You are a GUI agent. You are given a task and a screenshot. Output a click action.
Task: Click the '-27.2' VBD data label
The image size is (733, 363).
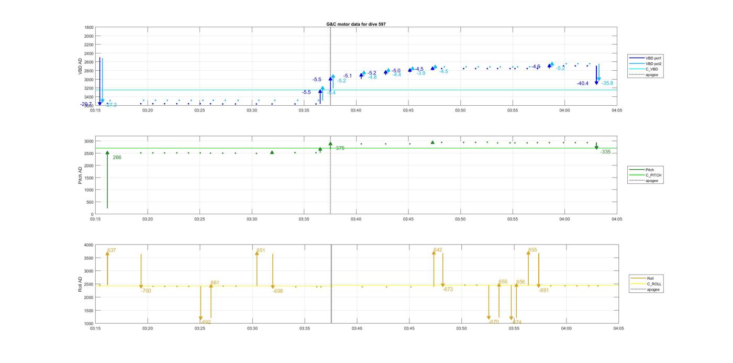pos(111,105)
